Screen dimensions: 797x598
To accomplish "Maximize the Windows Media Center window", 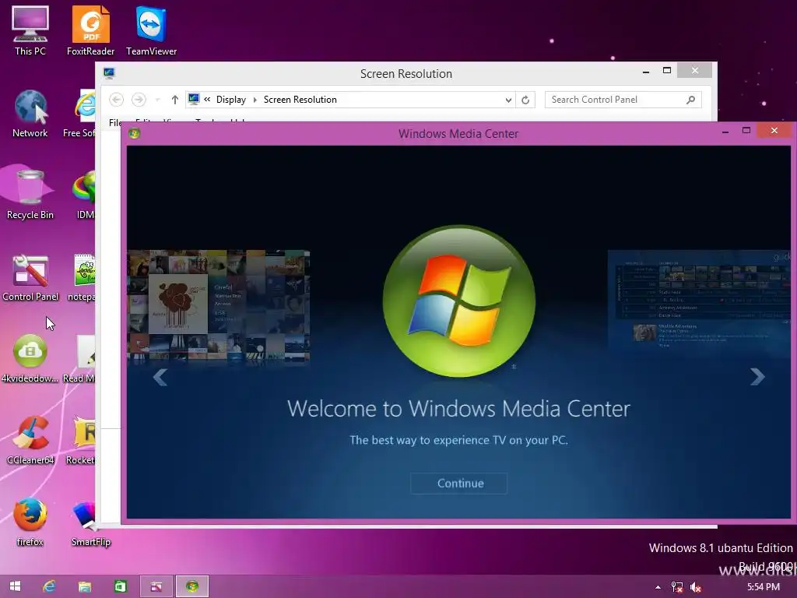I will pyautogui.click(x=746, y=131).
